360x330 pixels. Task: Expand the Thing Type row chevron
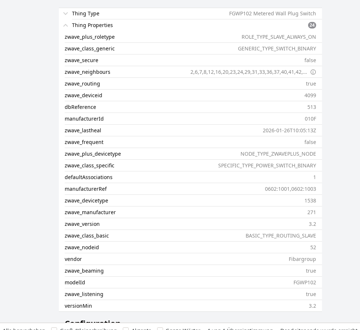(66, 14)
